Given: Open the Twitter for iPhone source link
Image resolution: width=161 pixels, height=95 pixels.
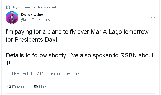Looking at the screenshot, I should coord(64,74).
